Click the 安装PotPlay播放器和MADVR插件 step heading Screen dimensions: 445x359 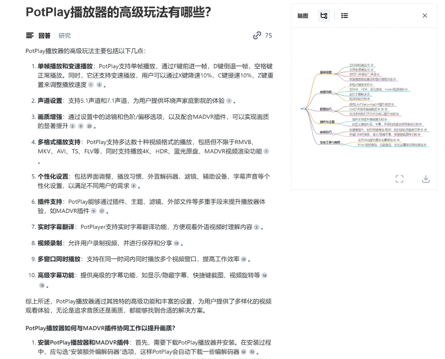[83, 343]
